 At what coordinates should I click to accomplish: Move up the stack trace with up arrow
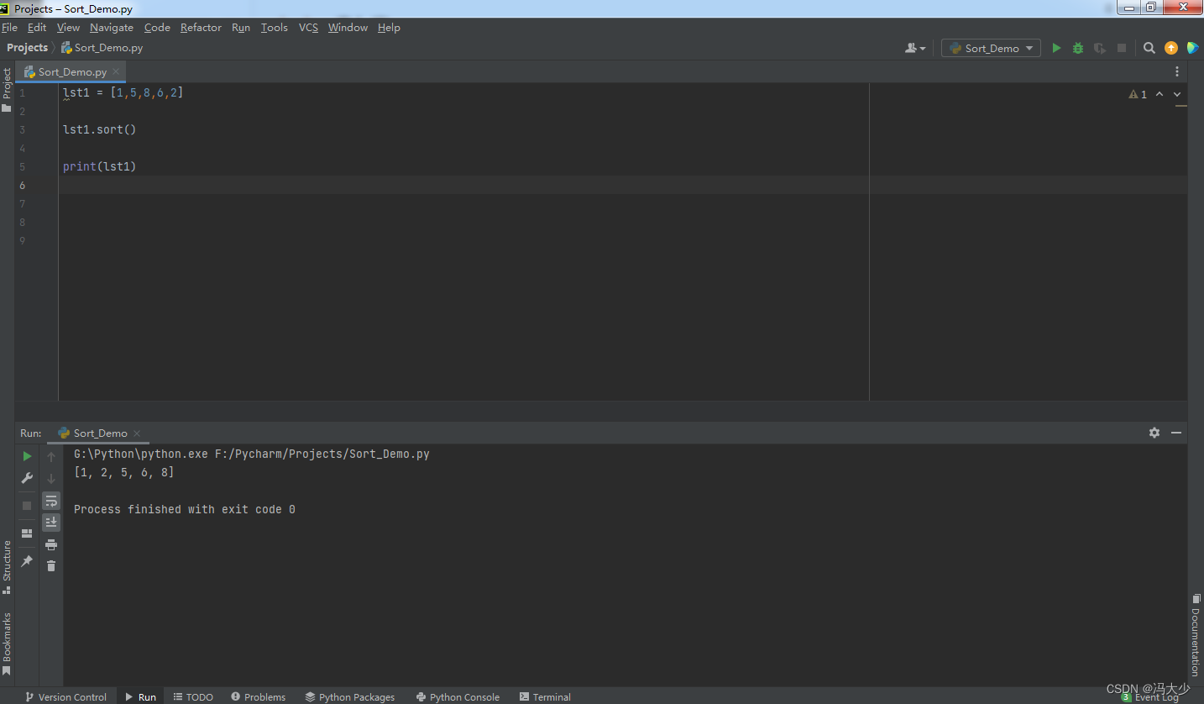click(51, 457)
